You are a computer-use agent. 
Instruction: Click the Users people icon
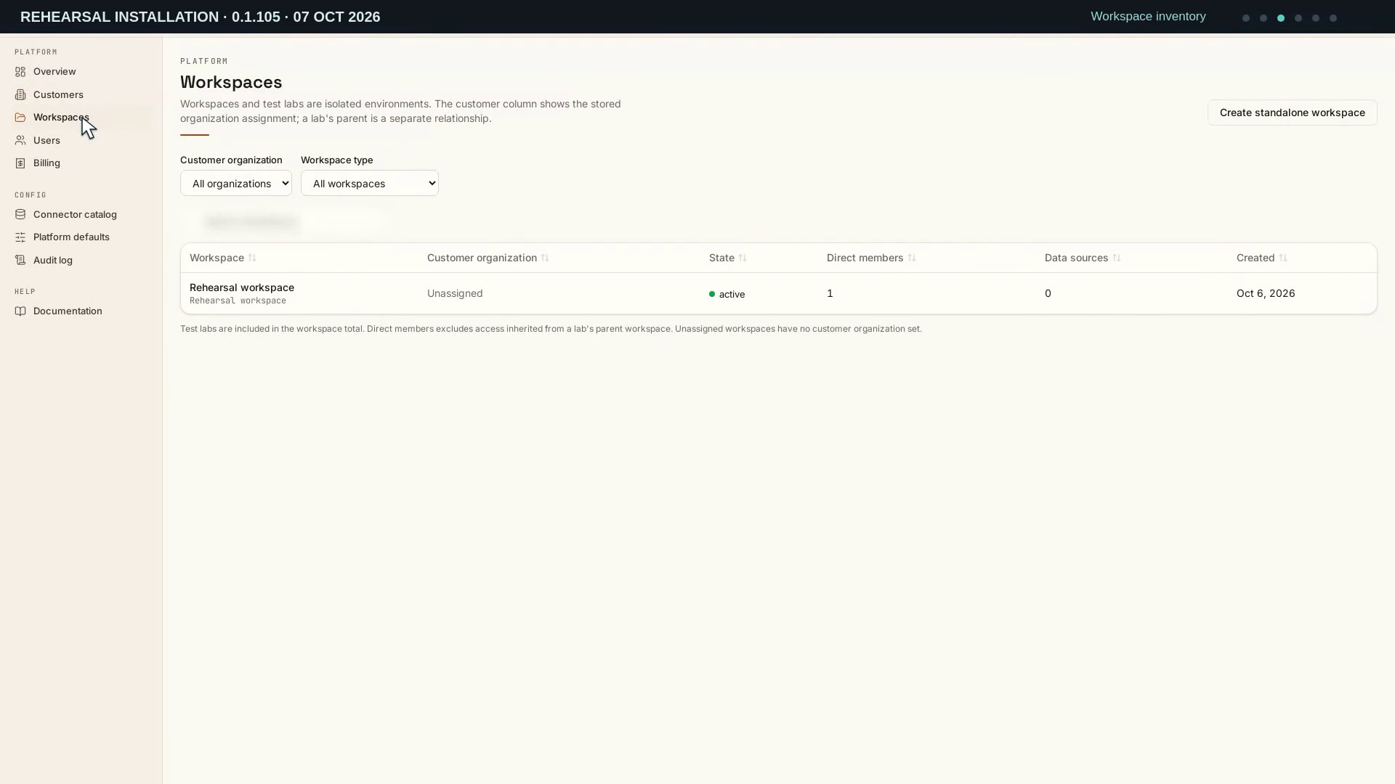tap(20, 141)
